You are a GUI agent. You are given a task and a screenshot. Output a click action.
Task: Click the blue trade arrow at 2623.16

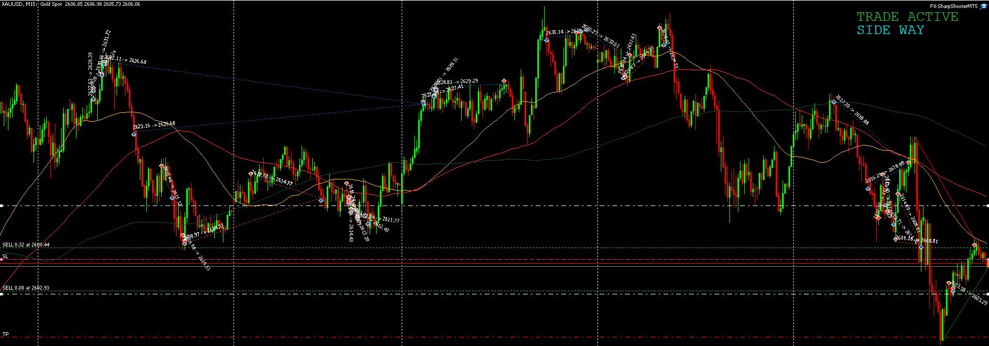coord(134,134)
